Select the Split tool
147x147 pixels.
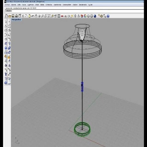tap(9, 61)
